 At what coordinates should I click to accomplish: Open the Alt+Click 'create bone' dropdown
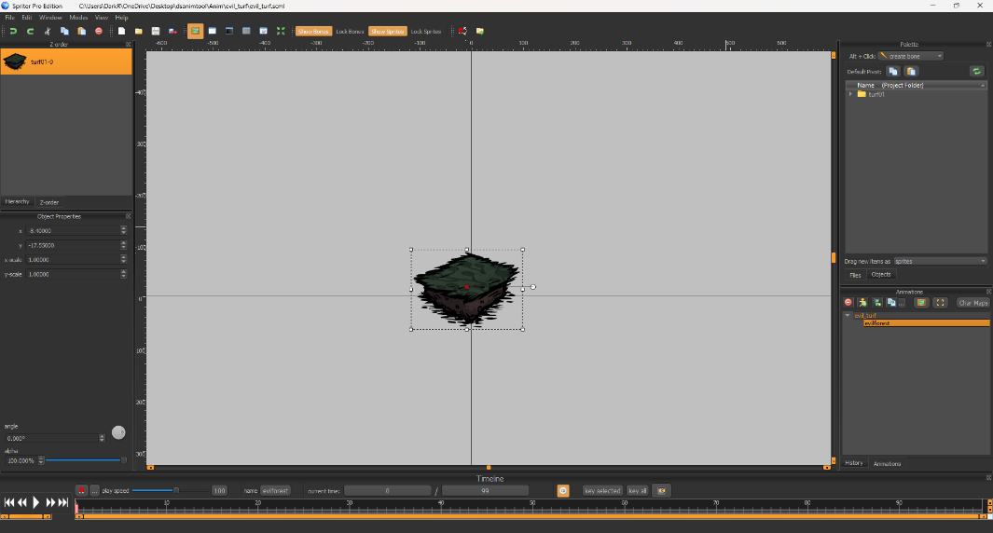coord(910,56)
